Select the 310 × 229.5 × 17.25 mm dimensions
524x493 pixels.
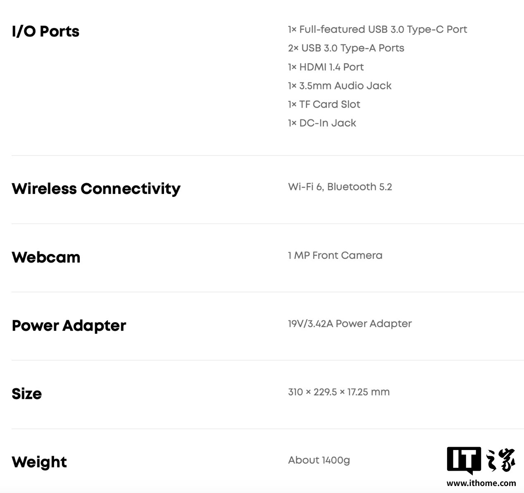pos(339,392)
